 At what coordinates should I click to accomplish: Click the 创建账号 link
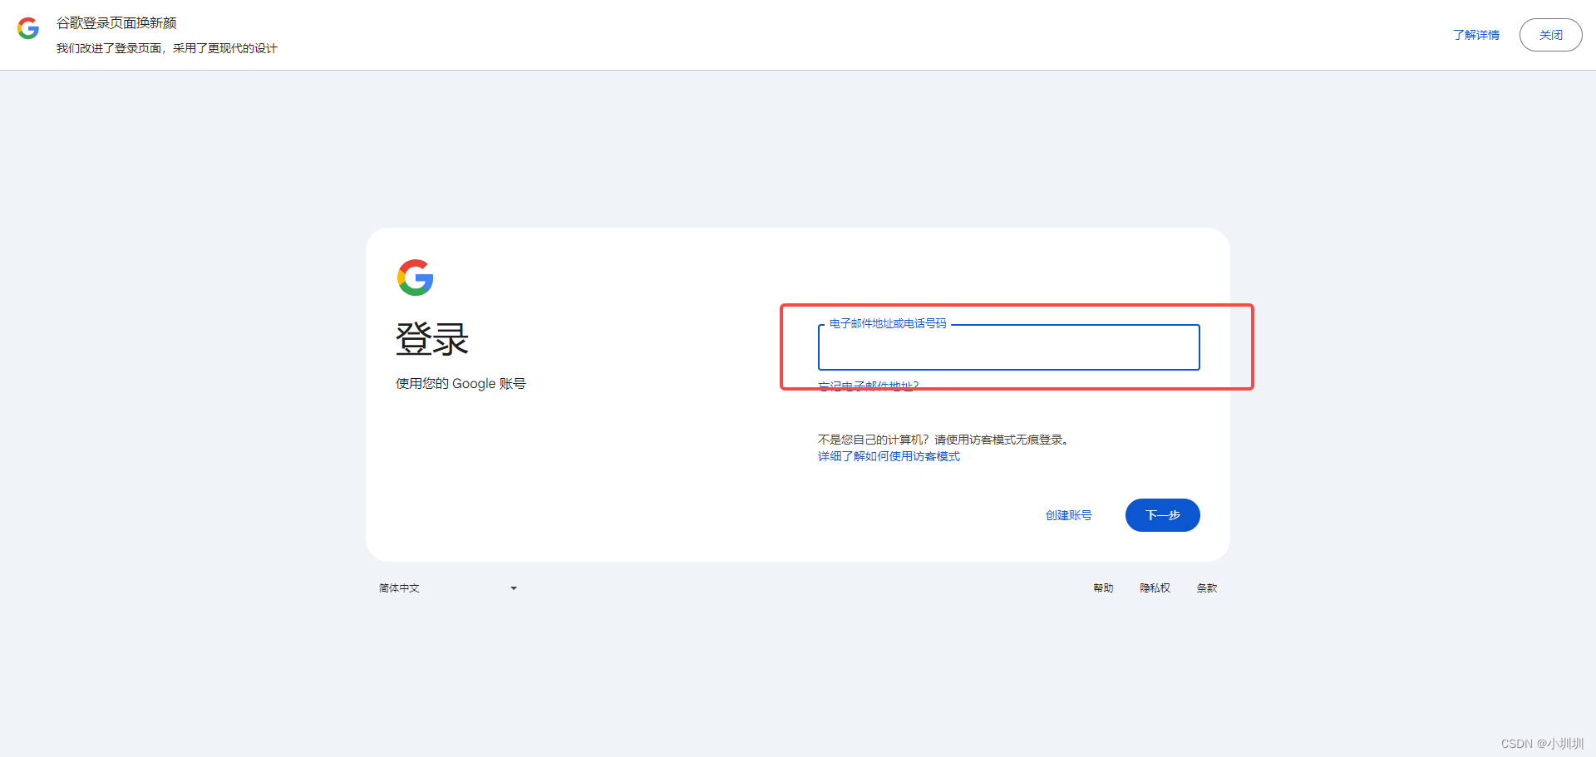(1068, 515)
